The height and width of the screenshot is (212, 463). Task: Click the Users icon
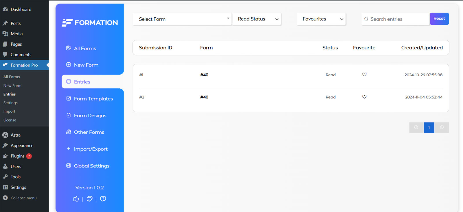point(5,166)
